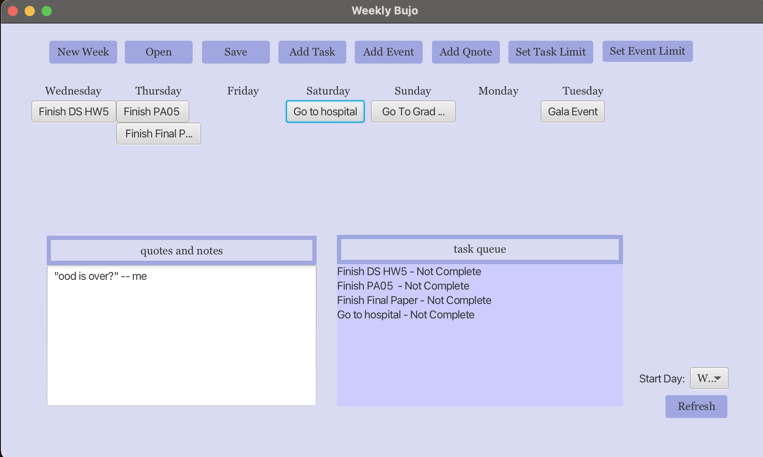Click Saturday's Go to hospital task
The image size is (763, 457).
click(325, 111)
